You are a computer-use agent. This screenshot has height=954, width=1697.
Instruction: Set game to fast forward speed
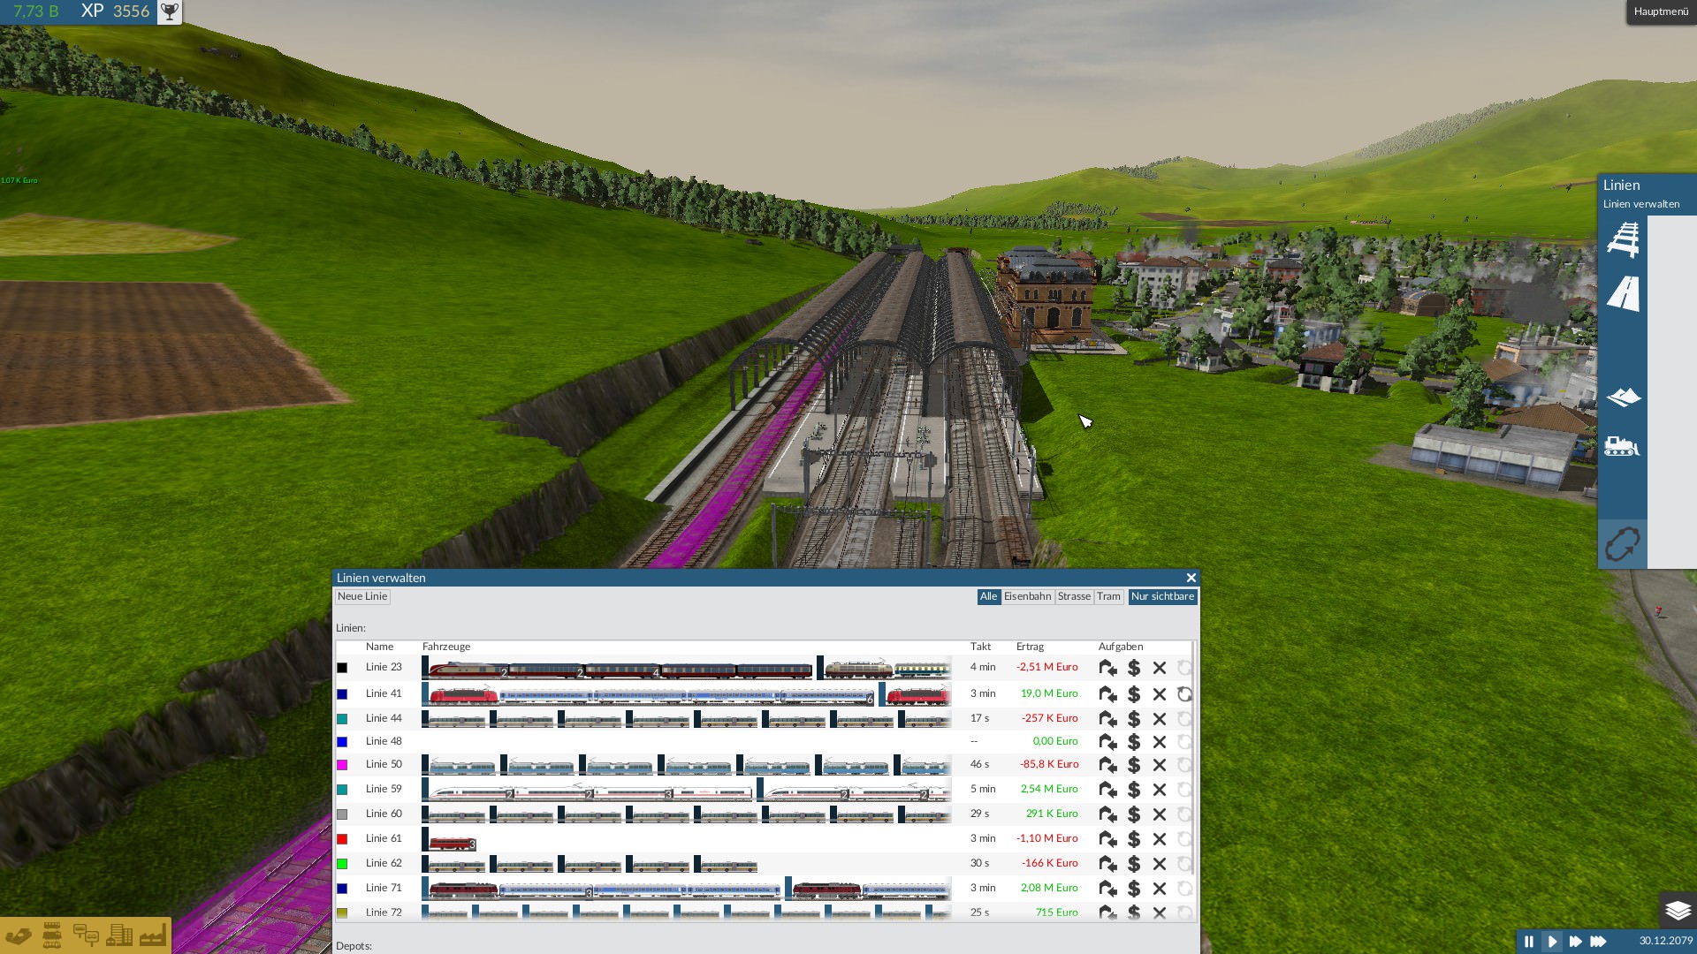pyautogui.click(x=1575, y=942)
